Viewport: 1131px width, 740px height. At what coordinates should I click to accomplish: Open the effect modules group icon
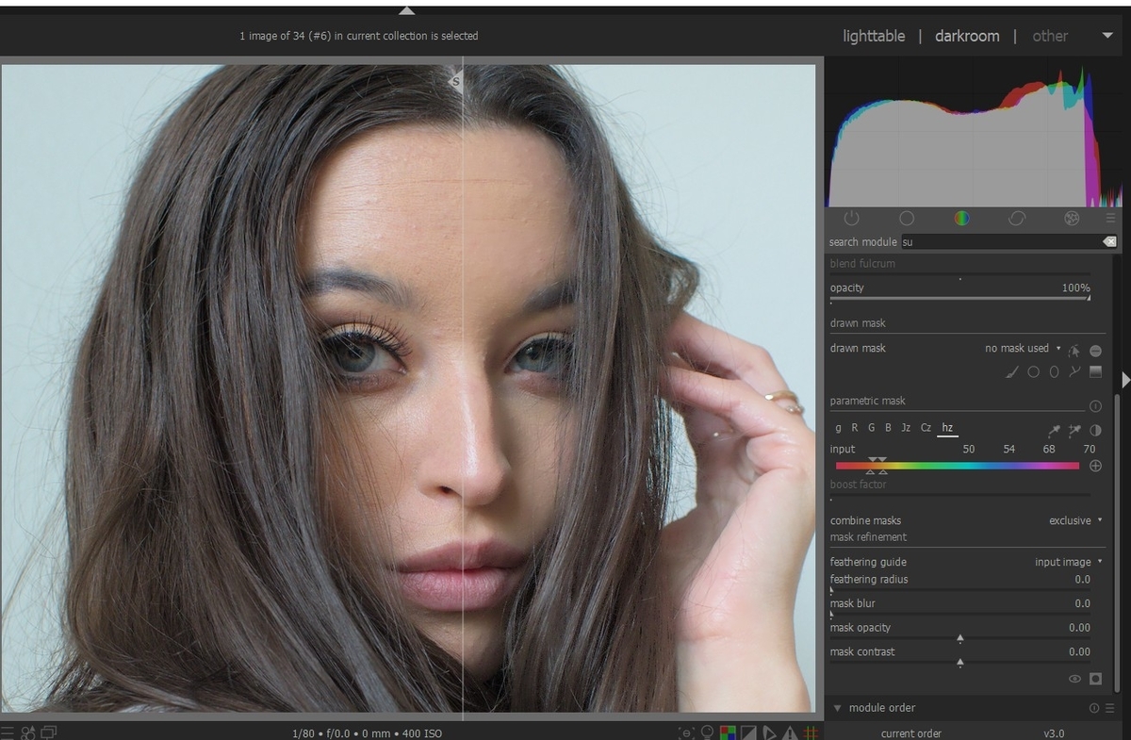tap(1072, 219)
